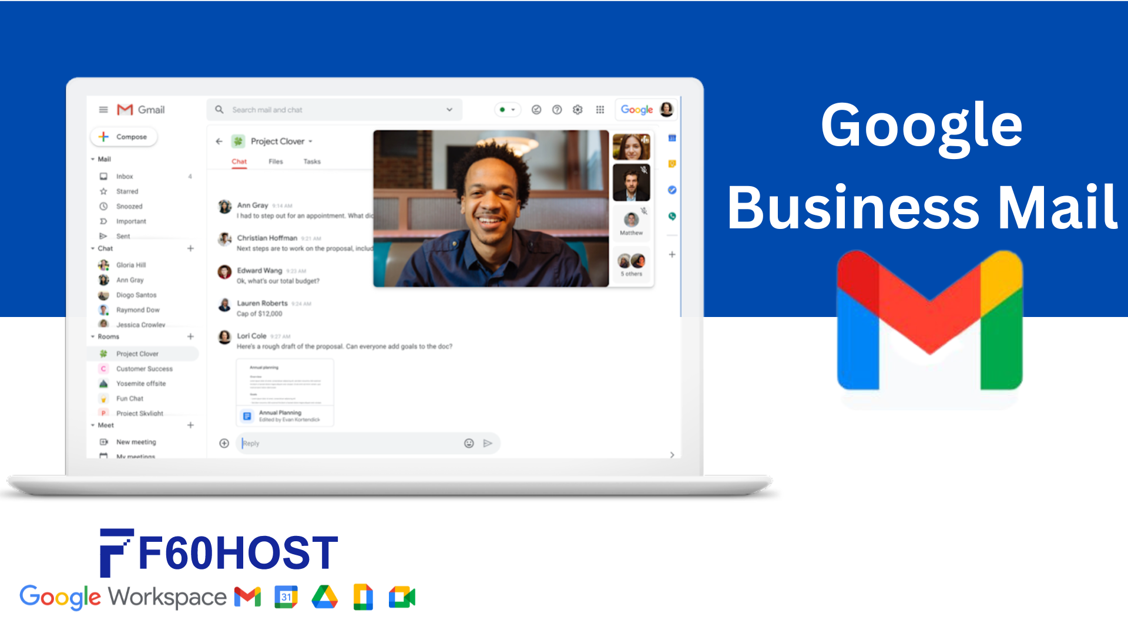The width and height of the screenshot is (1128, 634).
Task: Click Lauren Roberts' message Cap of $12,000
Action: 260,313
